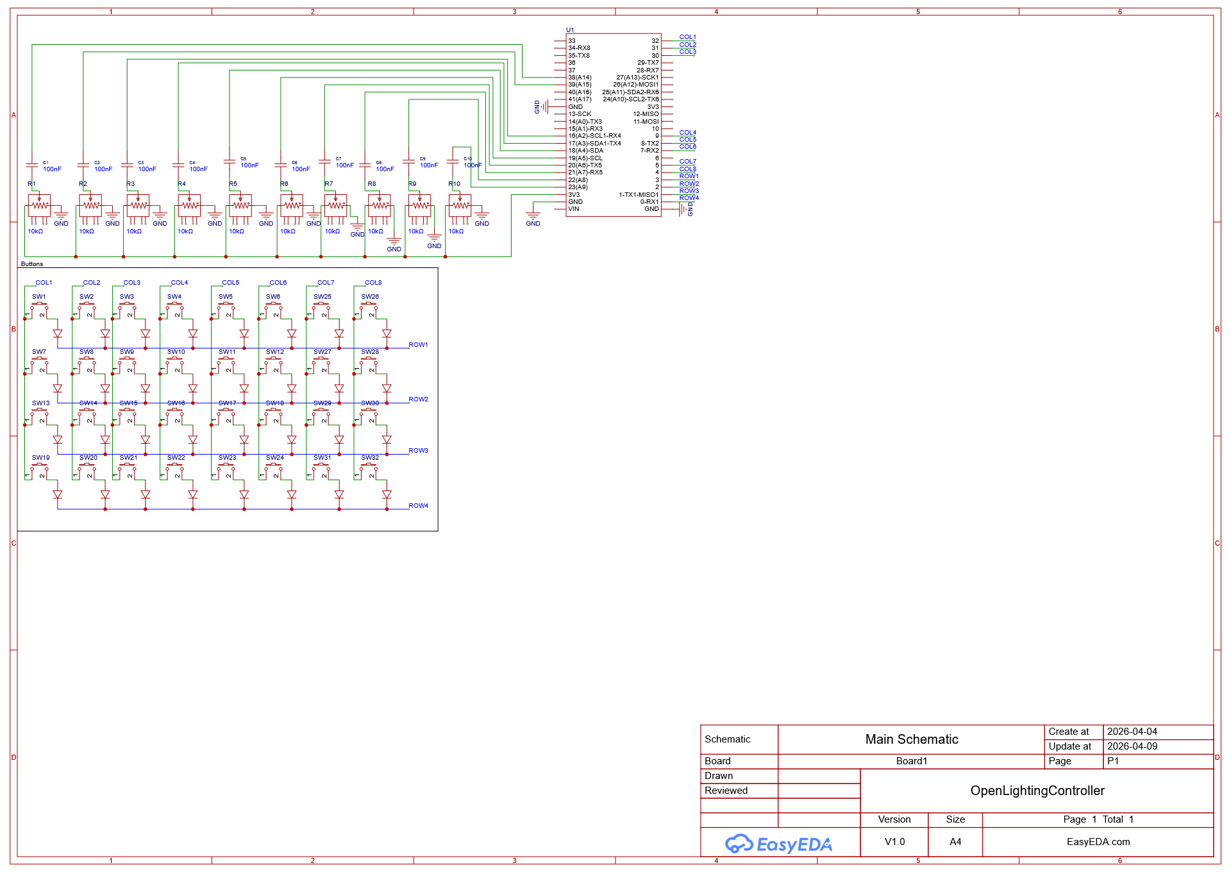Select the COL4 label above SW4
Viewport: 1231px width, 872px height.
click(180, 283)
